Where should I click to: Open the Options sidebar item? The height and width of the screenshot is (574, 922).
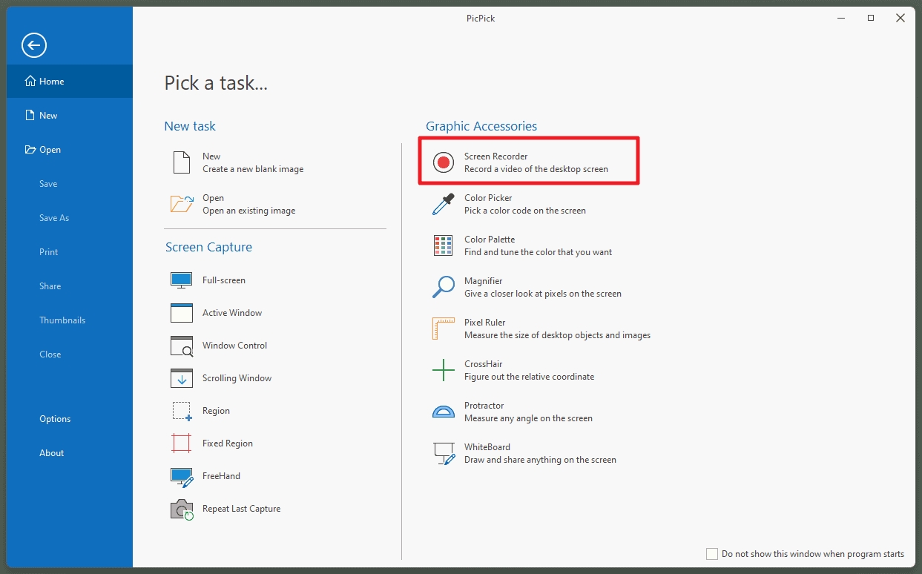(x=55, y=419)
